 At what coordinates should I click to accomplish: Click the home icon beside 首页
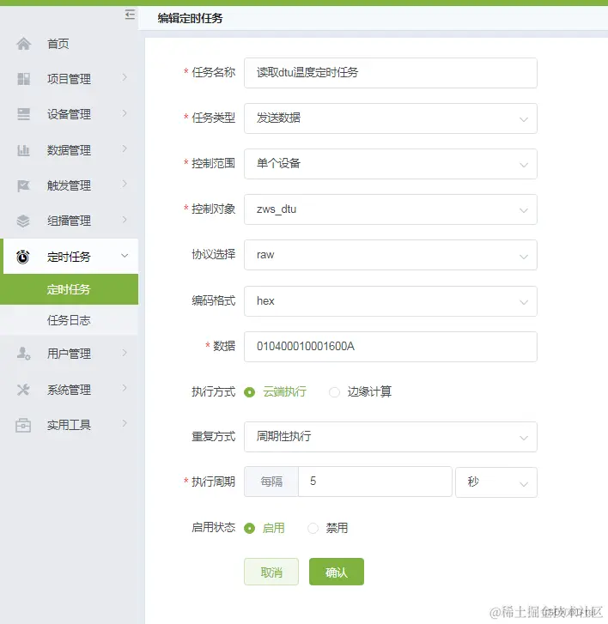point(23,44)
